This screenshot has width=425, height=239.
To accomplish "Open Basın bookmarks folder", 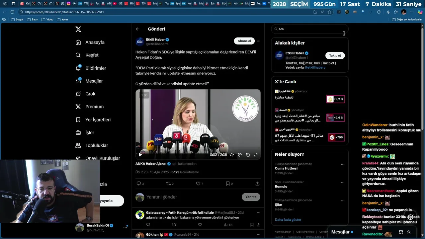I will pos(32,20).
